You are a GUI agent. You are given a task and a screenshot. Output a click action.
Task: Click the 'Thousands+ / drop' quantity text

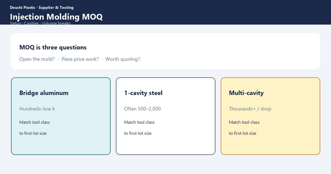[250, 109]
